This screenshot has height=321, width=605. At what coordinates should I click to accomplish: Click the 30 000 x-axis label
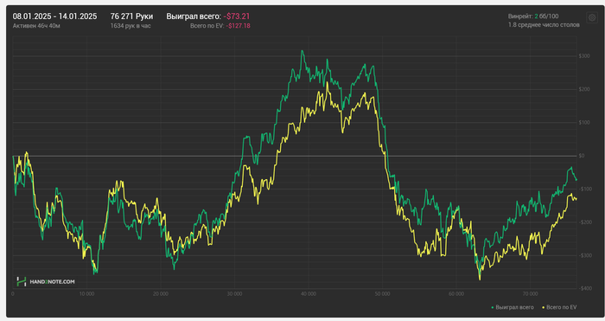(x=234, y=294)
